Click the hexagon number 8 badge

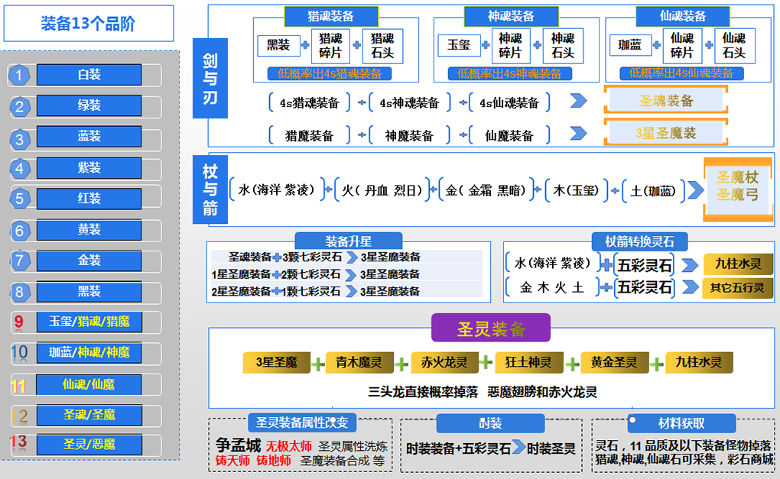point(19,292)
